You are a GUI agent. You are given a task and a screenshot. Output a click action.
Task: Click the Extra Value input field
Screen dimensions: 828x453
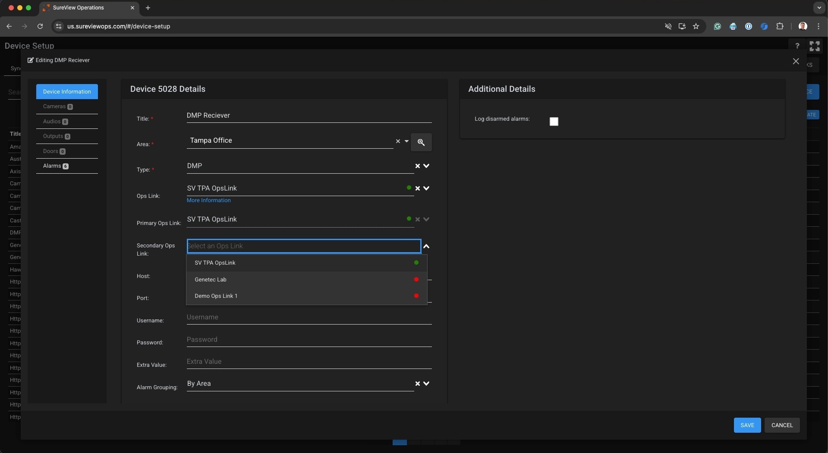click(x=309, y=362)
